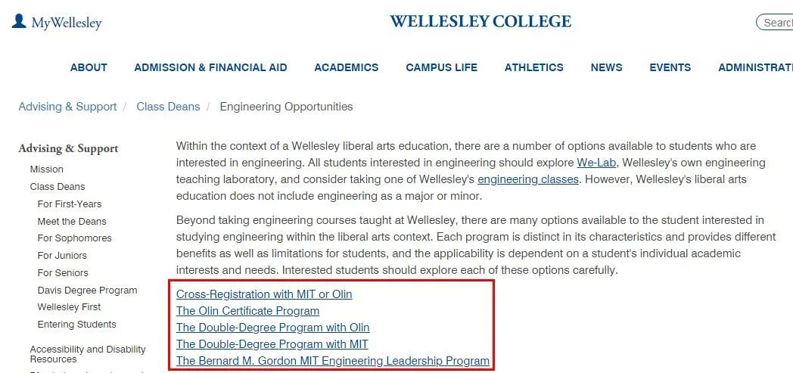Open The Olin Certificate Program link
793x373 pixels.
pos(247,311)
